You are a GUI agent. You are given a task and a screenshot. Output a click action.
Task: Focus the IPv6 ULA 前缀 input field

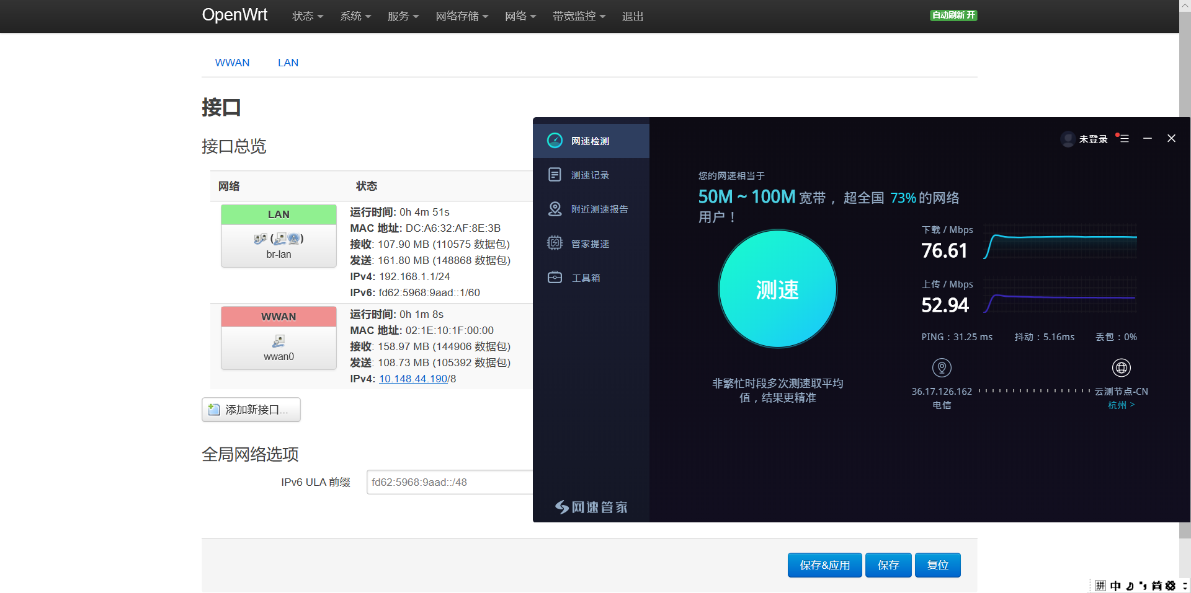[x=450, y=482]
